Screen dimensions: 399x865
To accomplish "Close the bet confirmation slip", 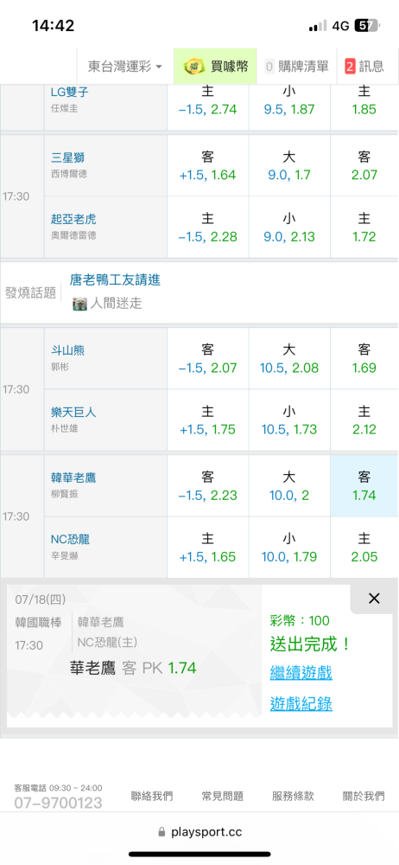I will (x=374, y=599).
